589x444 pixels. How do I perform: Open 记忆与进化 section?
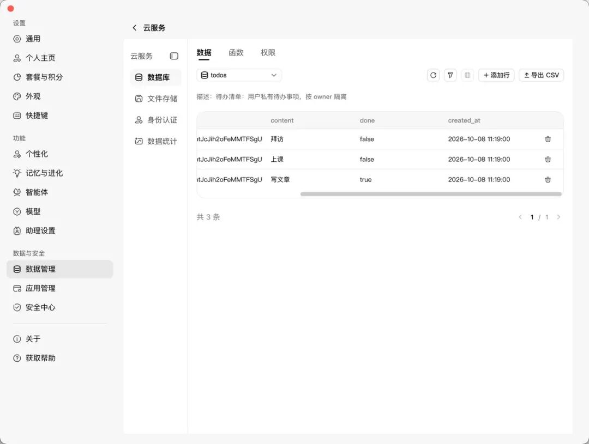pyautogui.click(x=60, y=173)
